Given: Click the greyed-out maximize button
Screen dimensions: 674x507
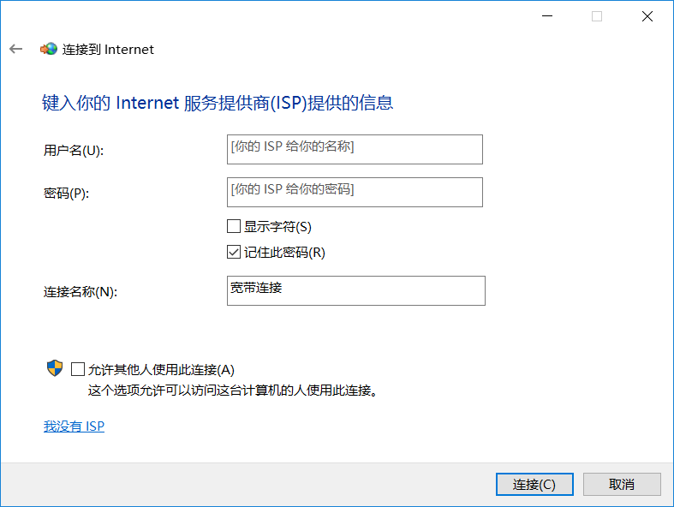Looking at the screenshot, I should (597, 15).
